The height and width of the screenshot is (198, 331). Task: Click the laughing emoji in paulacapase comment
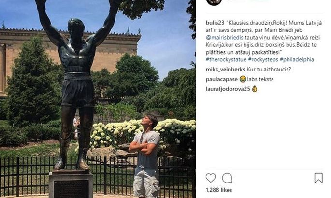click(x=243, y=79)
